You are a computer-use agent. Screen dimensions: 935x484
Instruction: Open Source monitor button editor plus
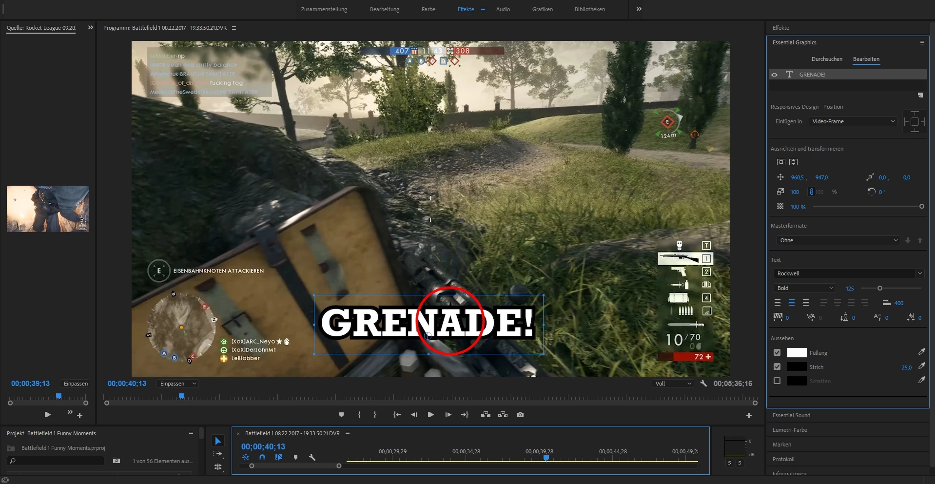pyautogui.click(x=80, y=416)
